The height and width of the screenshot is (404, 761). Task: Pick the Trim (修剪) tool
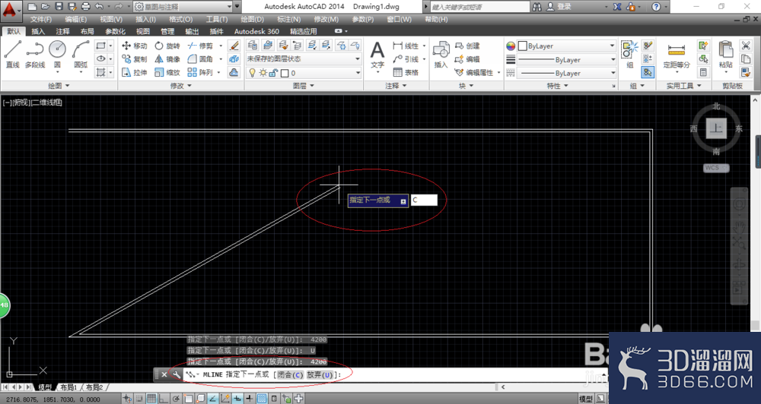pos(200,46)
